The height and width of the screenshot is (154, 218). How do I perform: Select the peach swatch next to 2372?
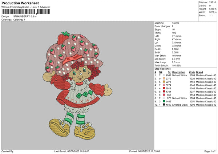coord(164,78)
